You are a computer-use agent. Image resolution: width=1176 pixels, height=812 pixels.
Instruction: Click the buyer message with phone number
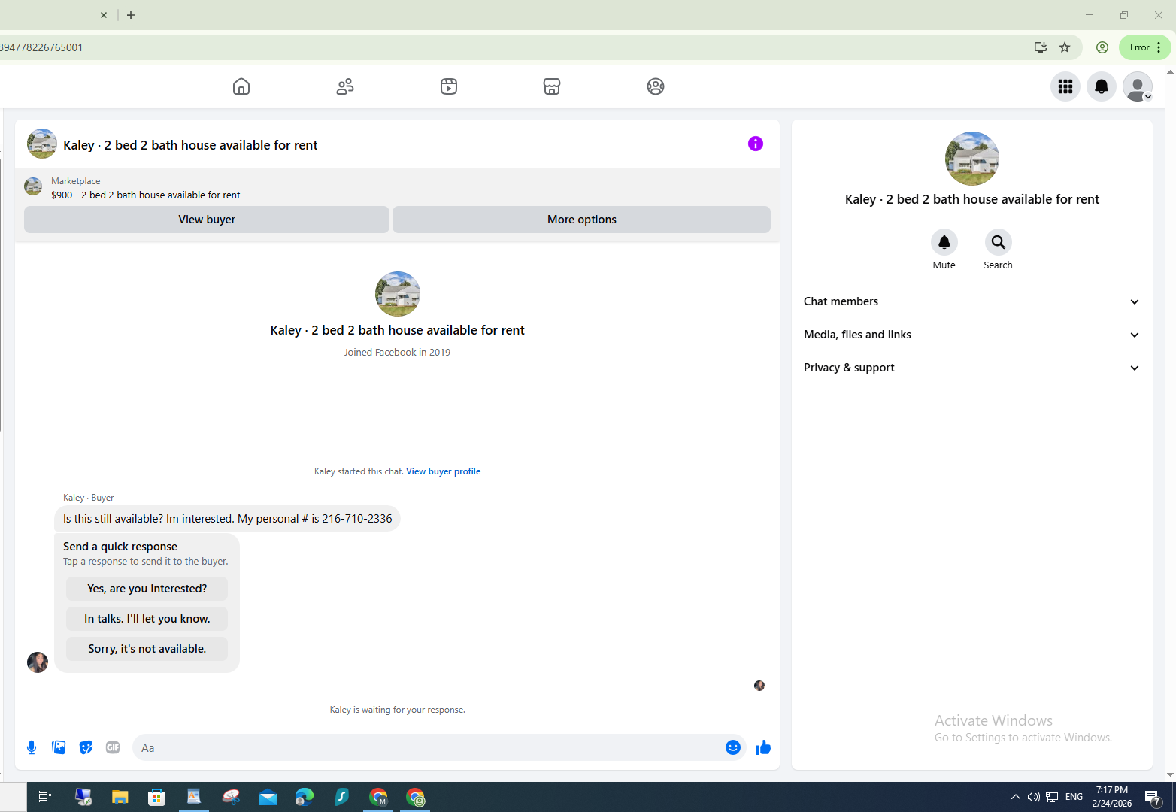(x=227, y=519)
